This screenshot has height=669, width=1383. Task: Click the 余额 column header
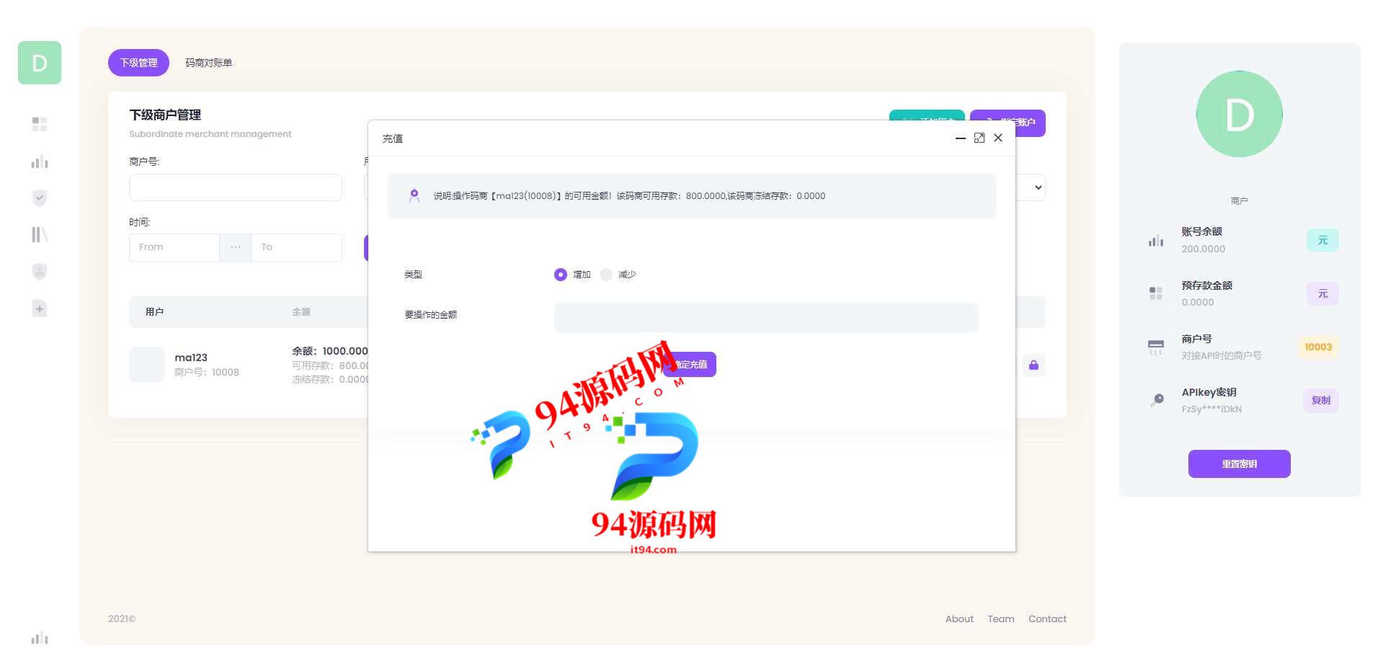tap(301, 312)
